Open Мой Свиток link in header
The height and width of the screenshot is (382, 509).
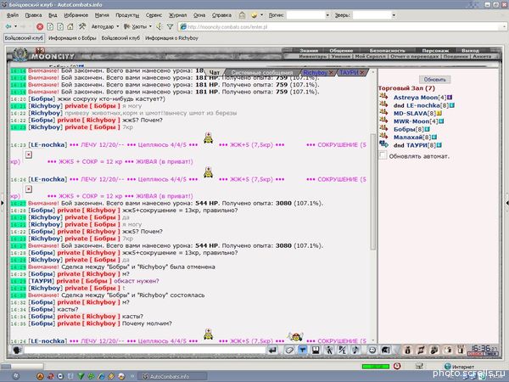point(370,56)
